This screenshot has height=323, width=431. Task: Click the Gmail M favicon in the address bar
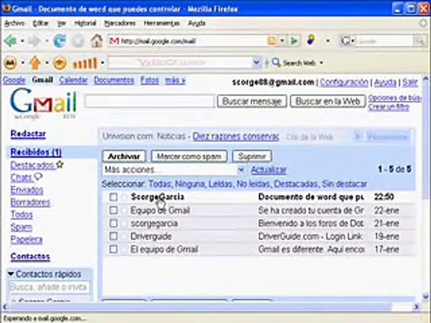(x=114, y=41)
